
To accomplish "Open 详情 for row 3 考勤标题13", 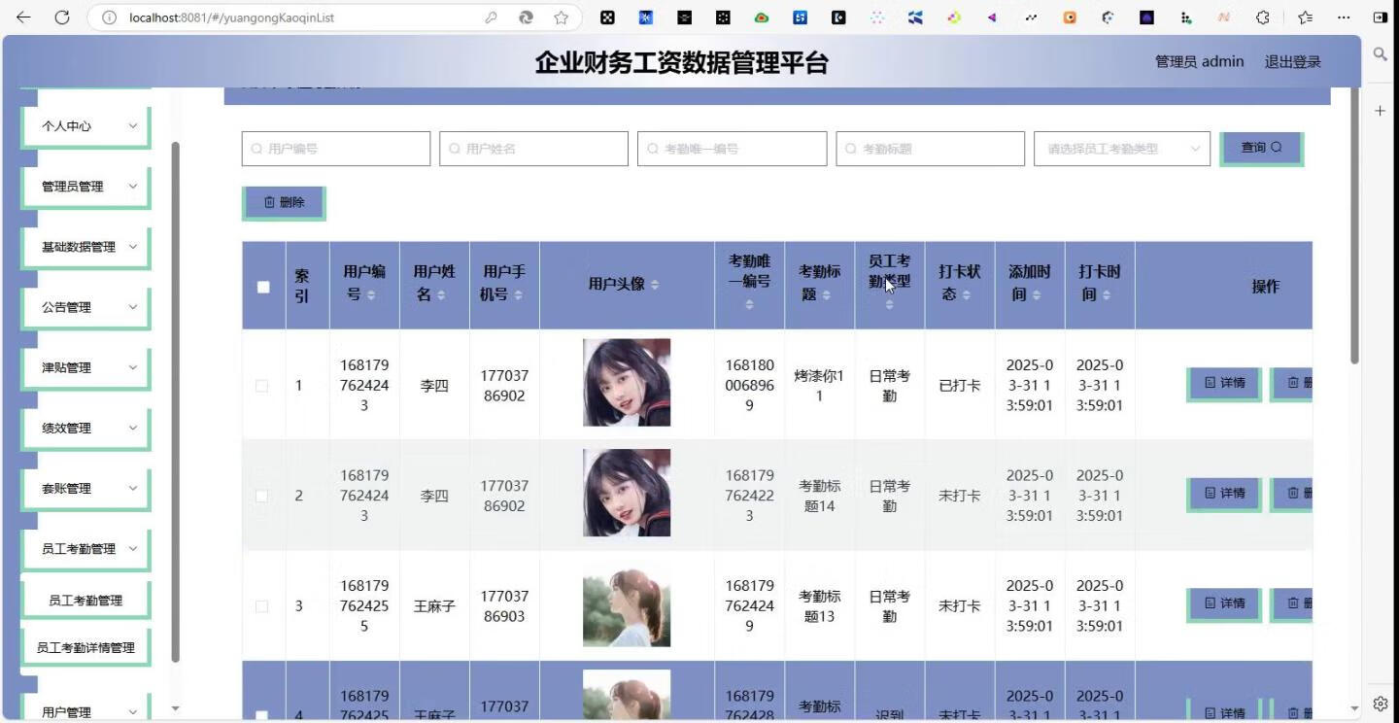I will coord(1224,603).
